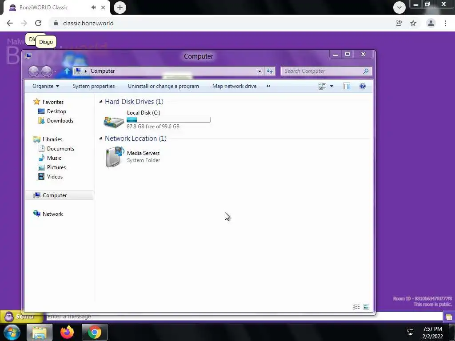Image resolution: width=455 pixels, height=341 pixels.
Task: Click the details view icon in status corner
Action: [x=356, y=306]
